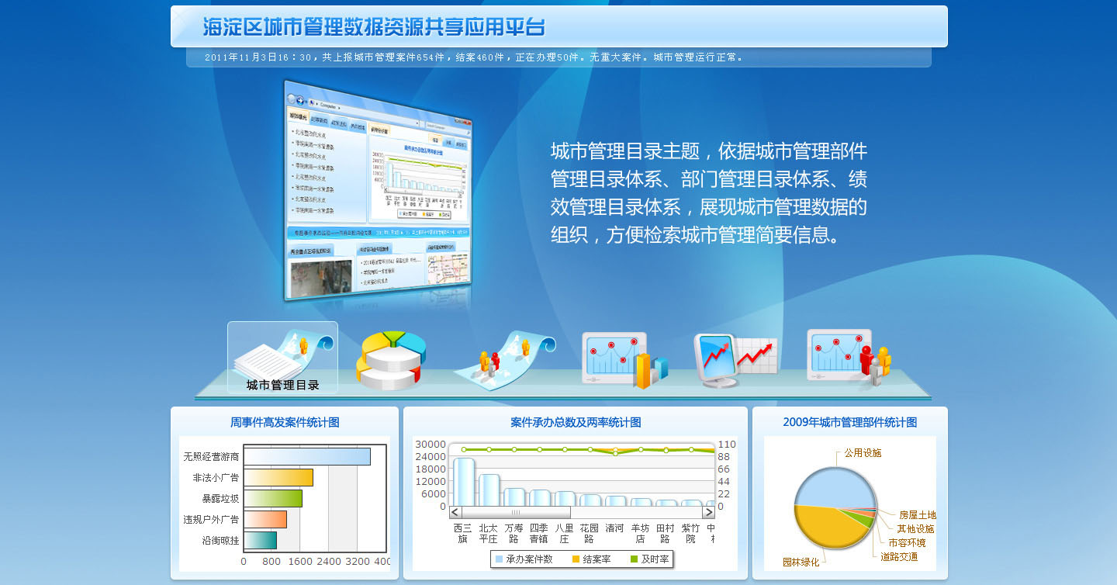Click the 沿街晾挂 teal bar
Screen dimensions: 1117x585
[x=260, y=540]
